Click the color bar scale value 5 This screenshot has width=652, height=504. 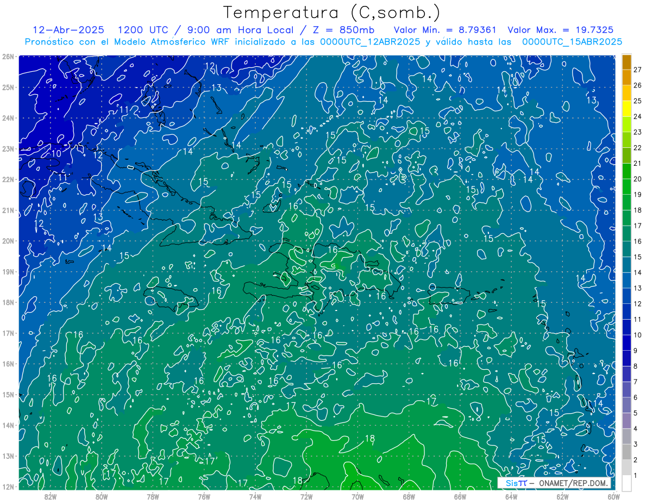pyautogui.click(x=636, y=413)
